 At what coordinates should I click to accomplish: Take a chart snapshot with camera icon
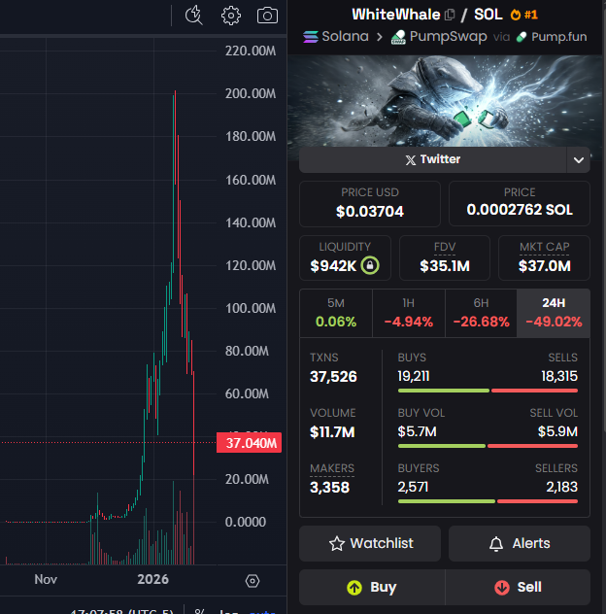[267, 16]
